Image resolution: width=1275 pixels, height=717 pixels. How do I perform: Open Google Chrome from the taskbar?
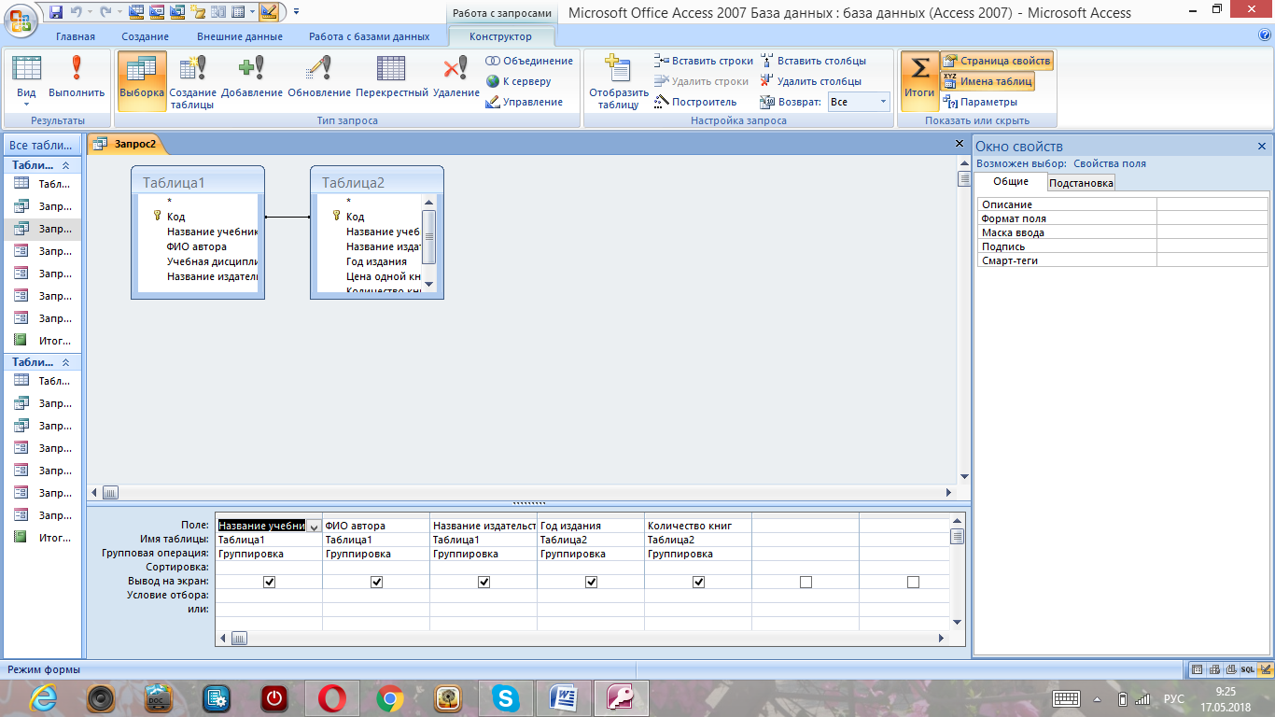point(390,697)
